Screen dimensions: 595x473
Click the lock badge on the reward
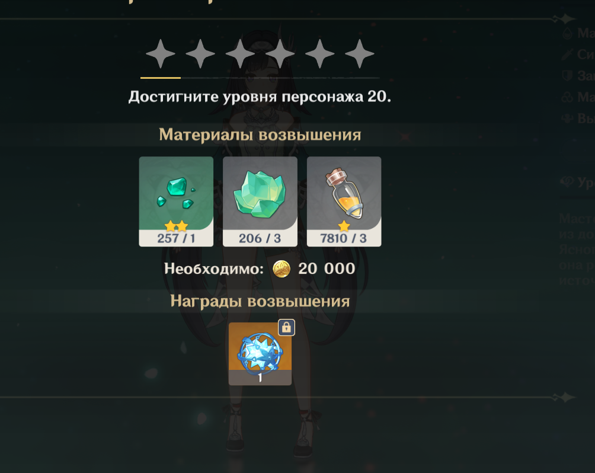pyautogui.click(x=286, y=327)
